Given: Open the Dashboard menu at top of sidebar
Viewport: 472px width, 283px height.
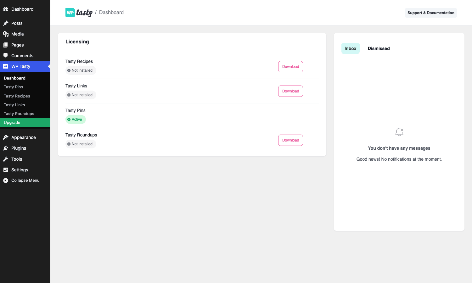Looking at the screenshot, I should point(25,9).
